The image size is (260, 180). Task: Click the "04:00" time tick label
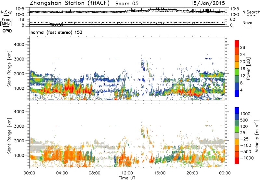click(62, 173)
